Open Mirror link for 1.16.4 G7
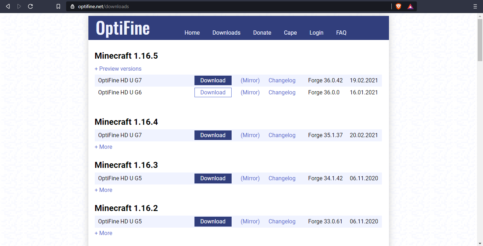483x246 pixels. tap(250, 135)
